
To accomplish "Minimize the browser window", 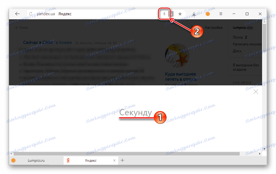I will pos(234,14).
